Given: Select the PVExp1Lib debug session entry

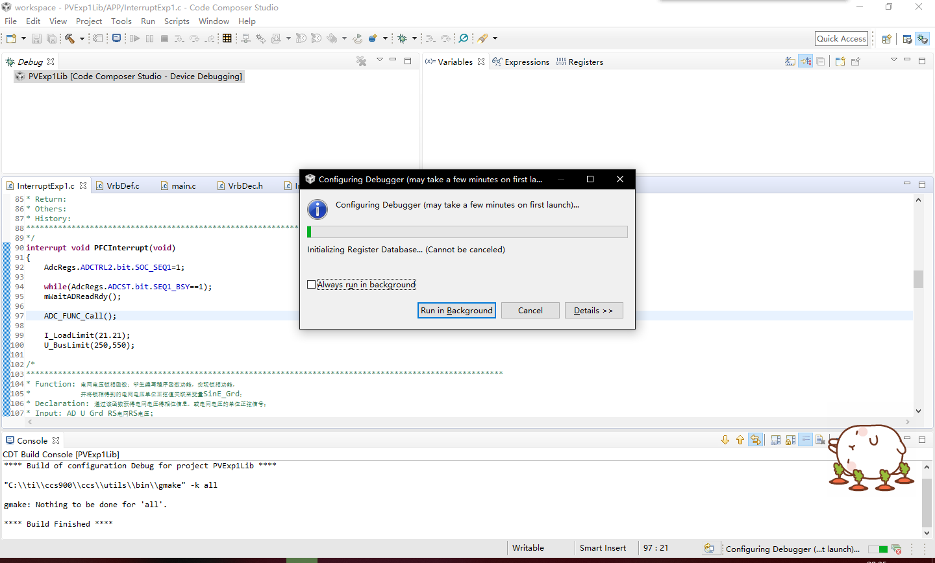Looking at the screenshot, I should 129,76.
